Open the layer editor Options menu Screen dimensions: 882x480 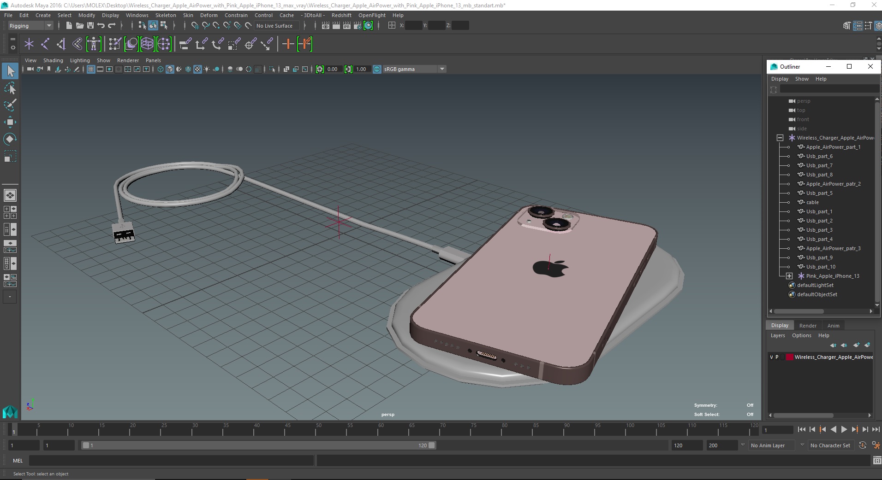[x=801, y=335]
